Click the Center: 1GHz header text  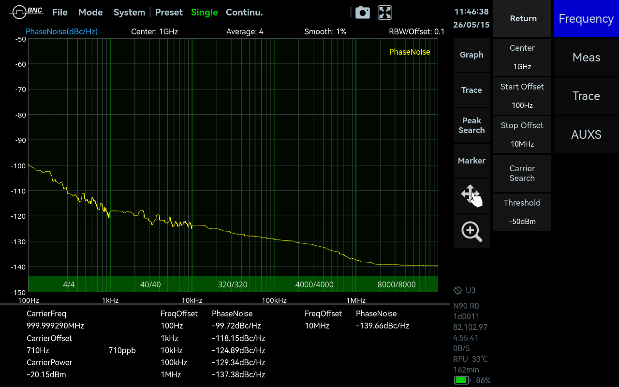point(155,31)
